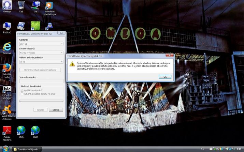The width and height of the screenshot is (244, 152).
Task: Click the Kapacita label
Action: pyautogui.click(x=24, y=40)
